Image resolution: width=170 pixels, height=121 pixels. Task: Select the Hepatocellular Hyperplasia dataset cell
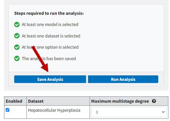(x=54, y=110)
